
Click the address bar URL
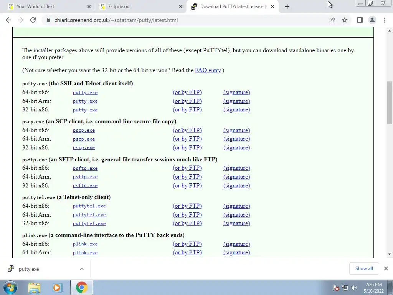coord(116,20)
